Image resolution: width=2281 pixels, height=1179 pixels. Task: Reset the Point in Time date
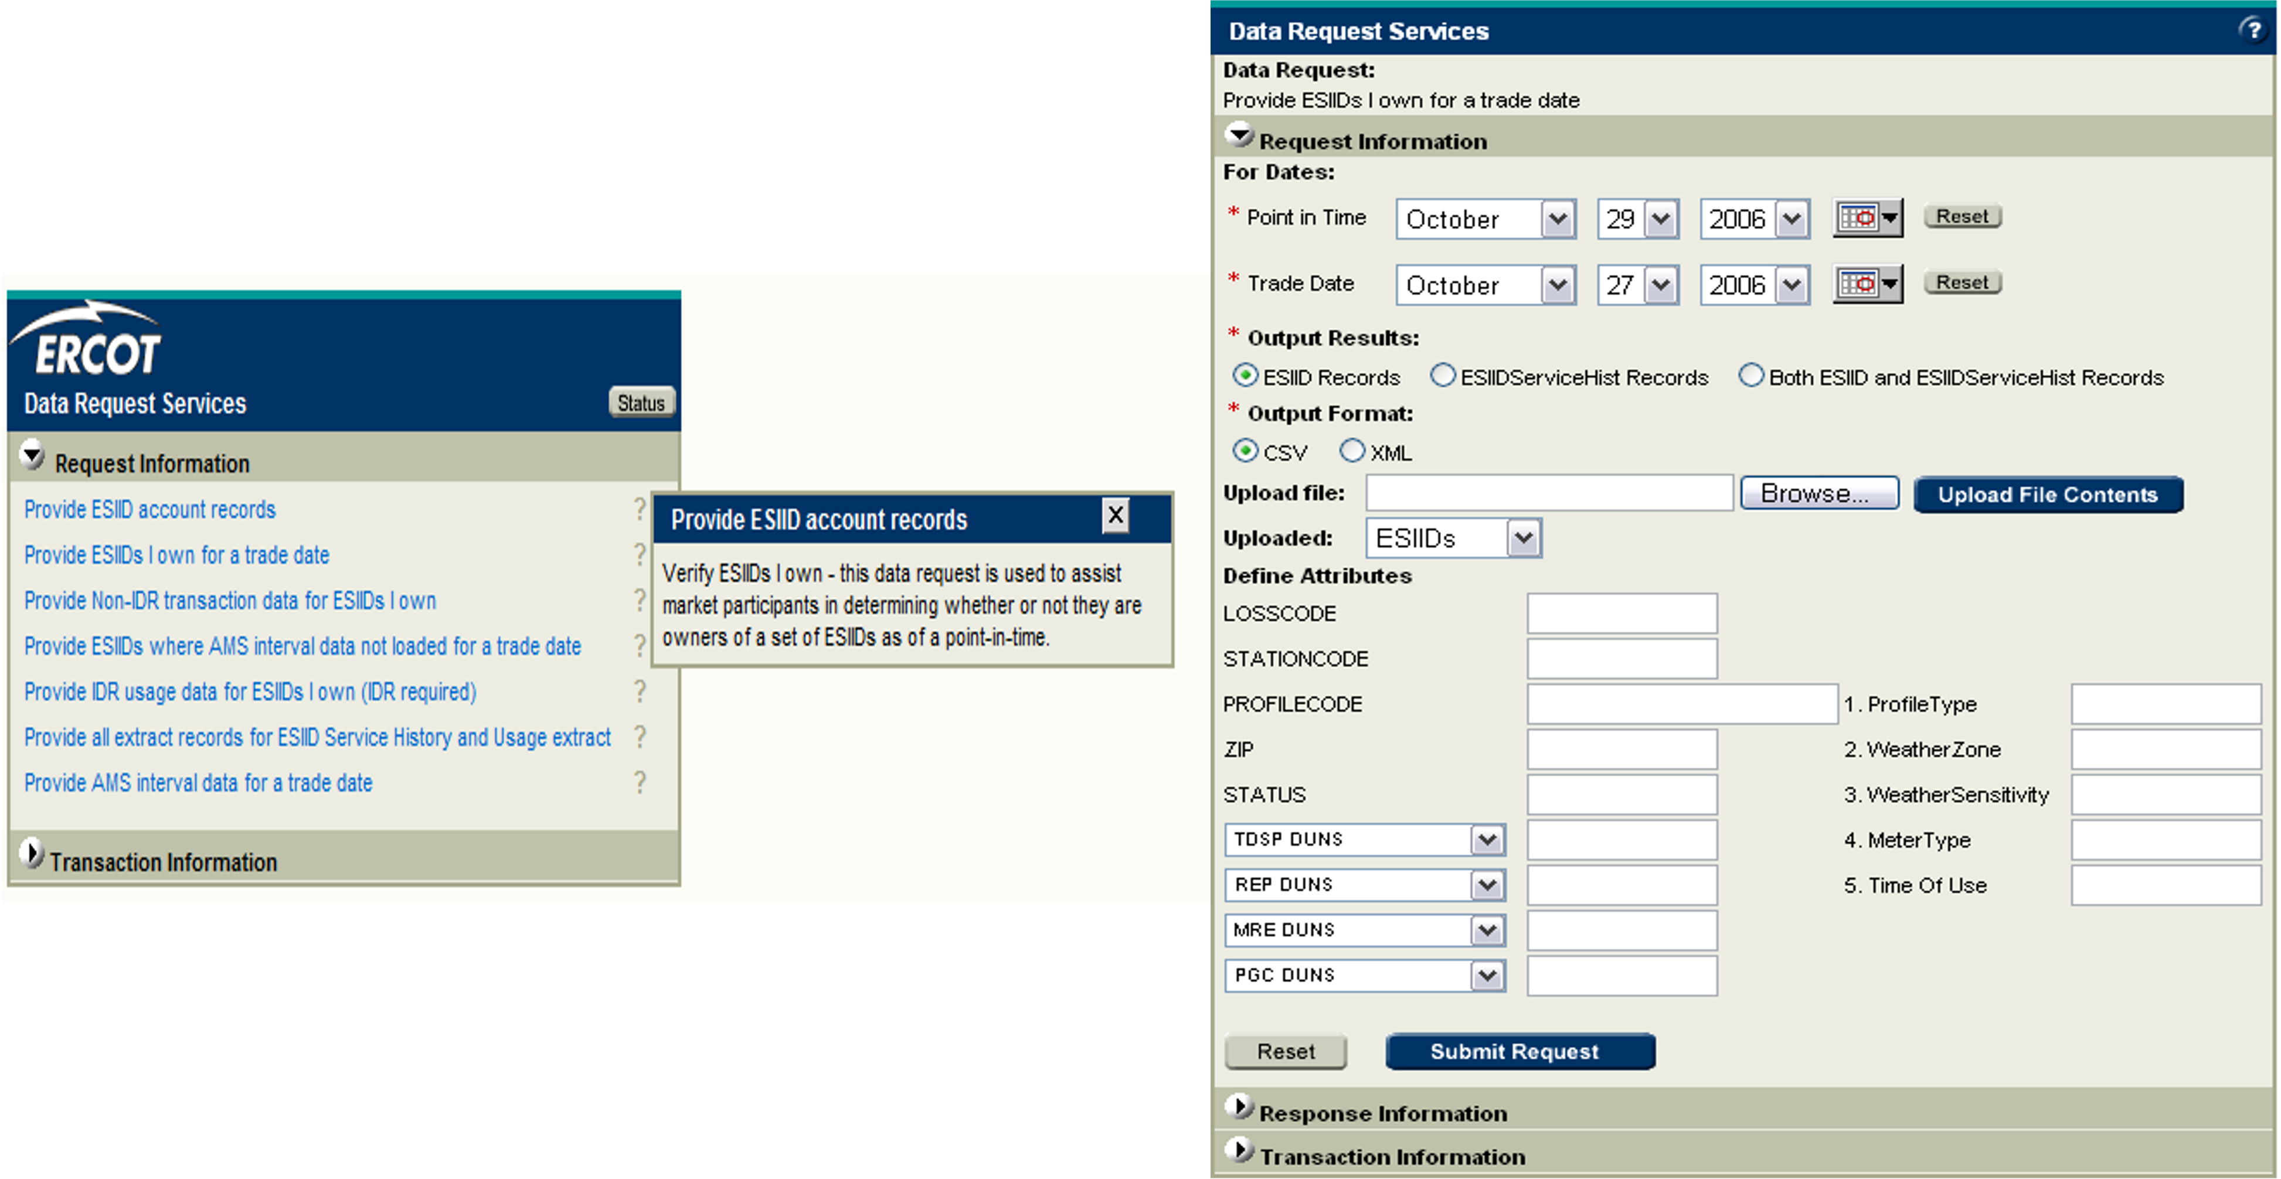tap(1962, 216)
